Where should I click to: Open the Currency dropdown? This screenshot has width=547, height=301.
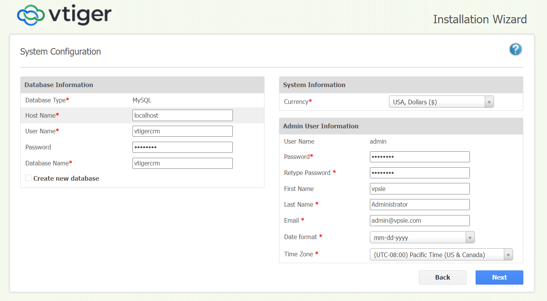click(x=441, y=102)
